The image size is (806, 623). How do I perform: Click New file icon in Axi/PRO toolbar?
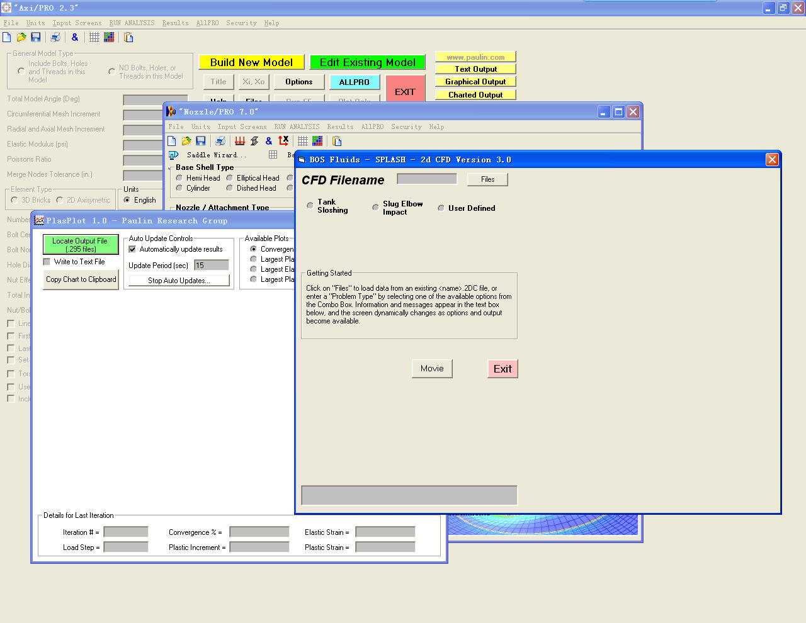pyautogui.click(x=7, y=37)
